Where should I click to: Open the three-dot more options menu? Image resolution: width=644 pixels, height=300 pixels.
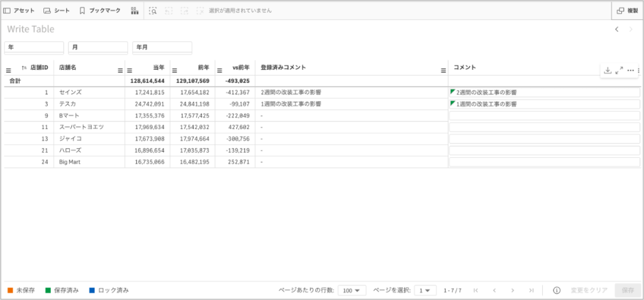630,70
